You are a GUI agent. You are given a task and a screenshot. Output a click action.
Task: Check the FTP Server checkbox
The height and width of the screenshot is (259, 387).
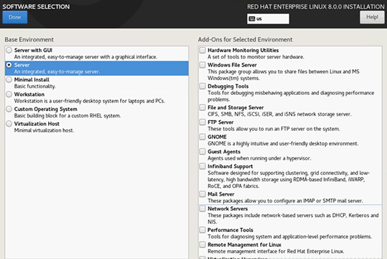tap(202, 122)
